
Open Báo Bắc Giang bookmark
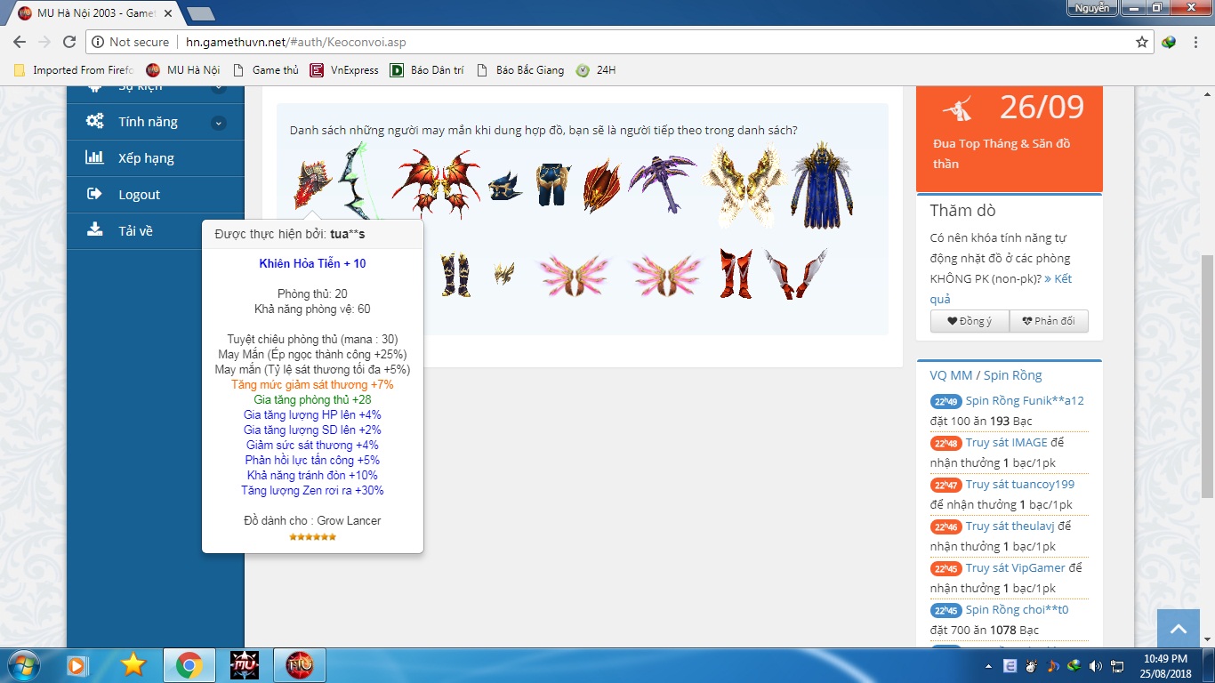click(x=520, y=70)
